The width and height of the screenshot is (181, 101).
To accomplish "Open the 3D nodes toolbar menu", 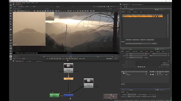I will (11, 29).
